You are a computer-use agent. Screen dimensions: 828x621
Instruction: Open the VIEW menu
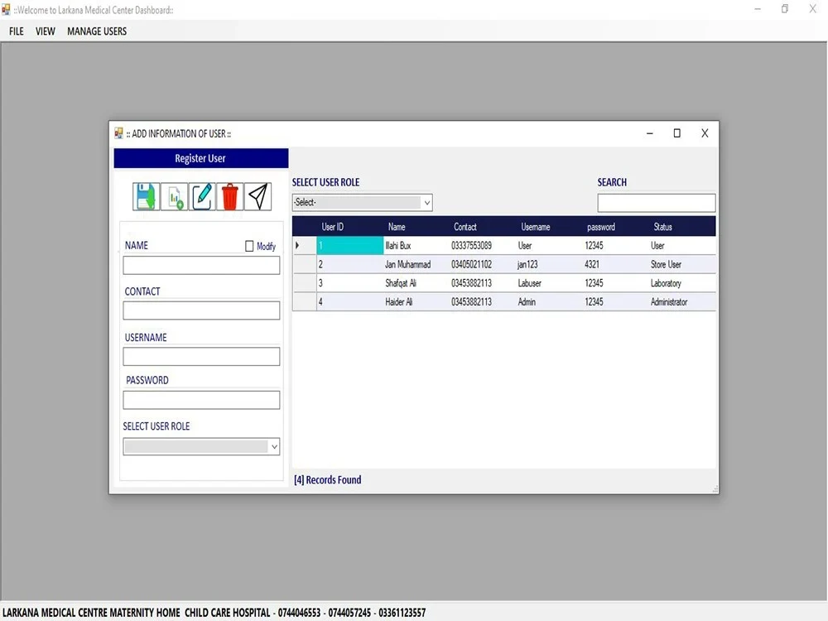[45, 31]
